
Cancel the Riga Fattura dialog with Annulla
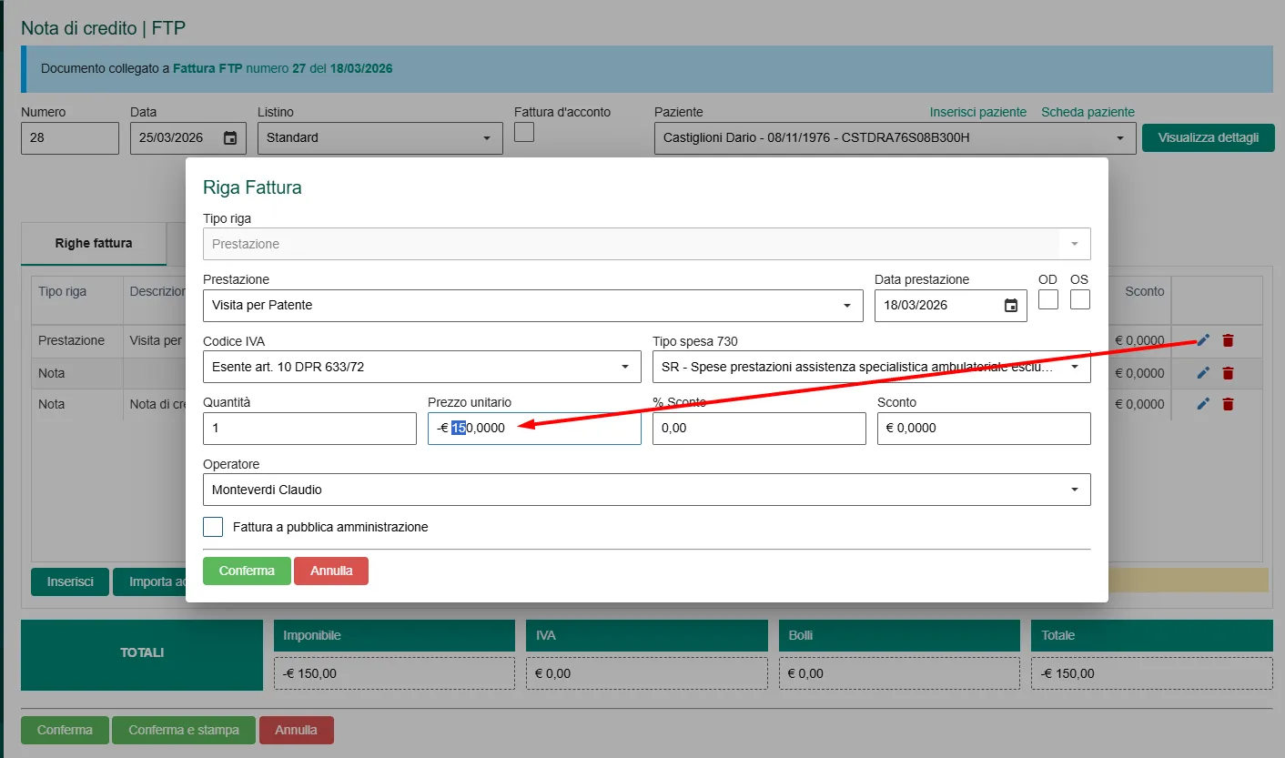coord(331,571)
